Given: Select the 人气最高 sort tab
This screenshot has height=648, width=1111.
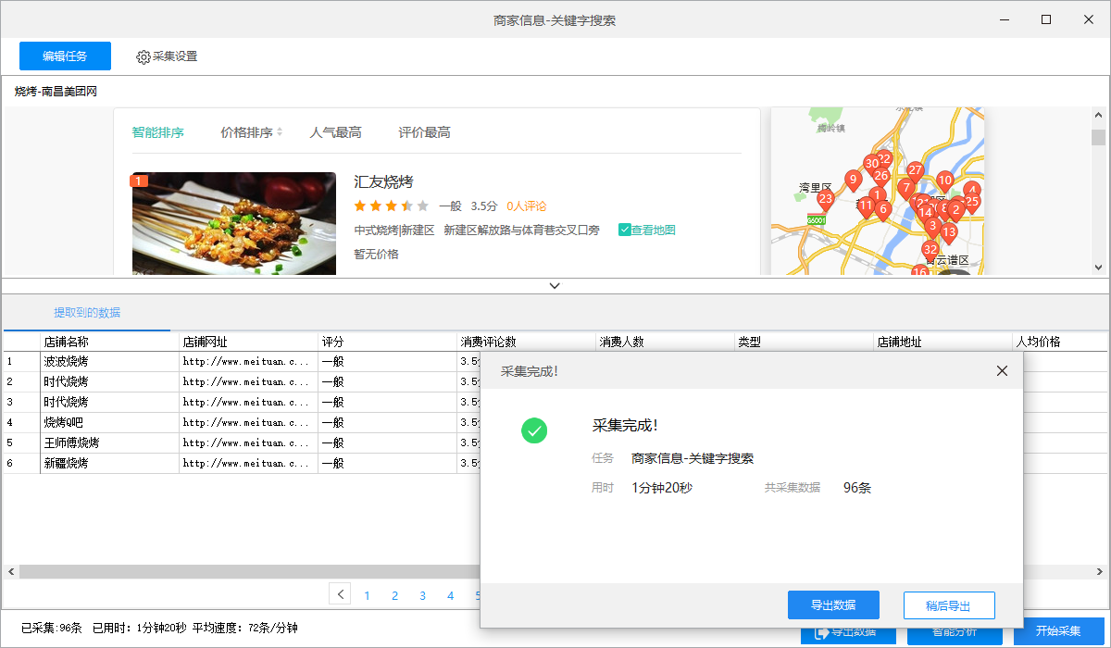Looking at the screenshot, I should (335, 132).
